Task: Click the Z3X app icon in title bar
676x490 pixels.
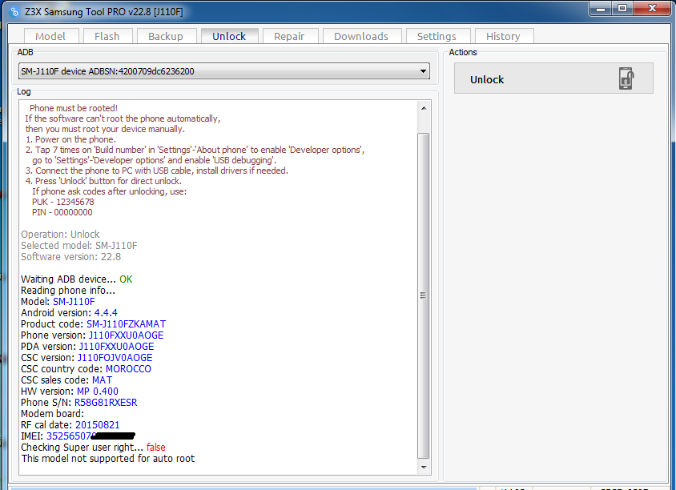Action: 14,12
